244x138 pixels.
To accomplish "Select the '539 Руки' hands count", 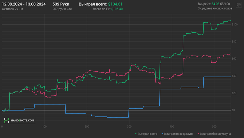I will (61, 4).
